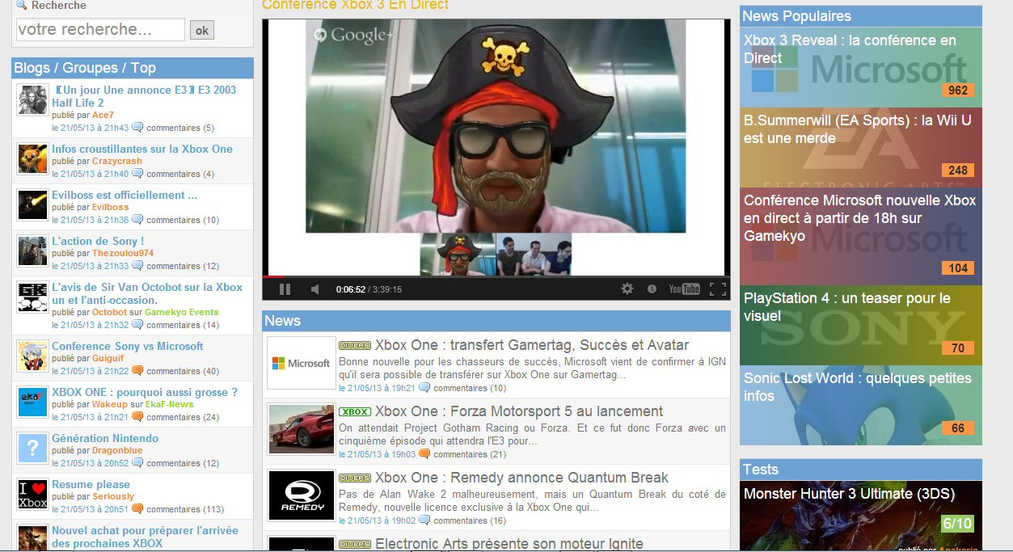Click the 'Blogs / Groupes / Top' header

[133, 68]
